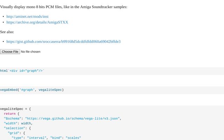
Task: Click the "No file chosen" label
Action: point(30,51)
